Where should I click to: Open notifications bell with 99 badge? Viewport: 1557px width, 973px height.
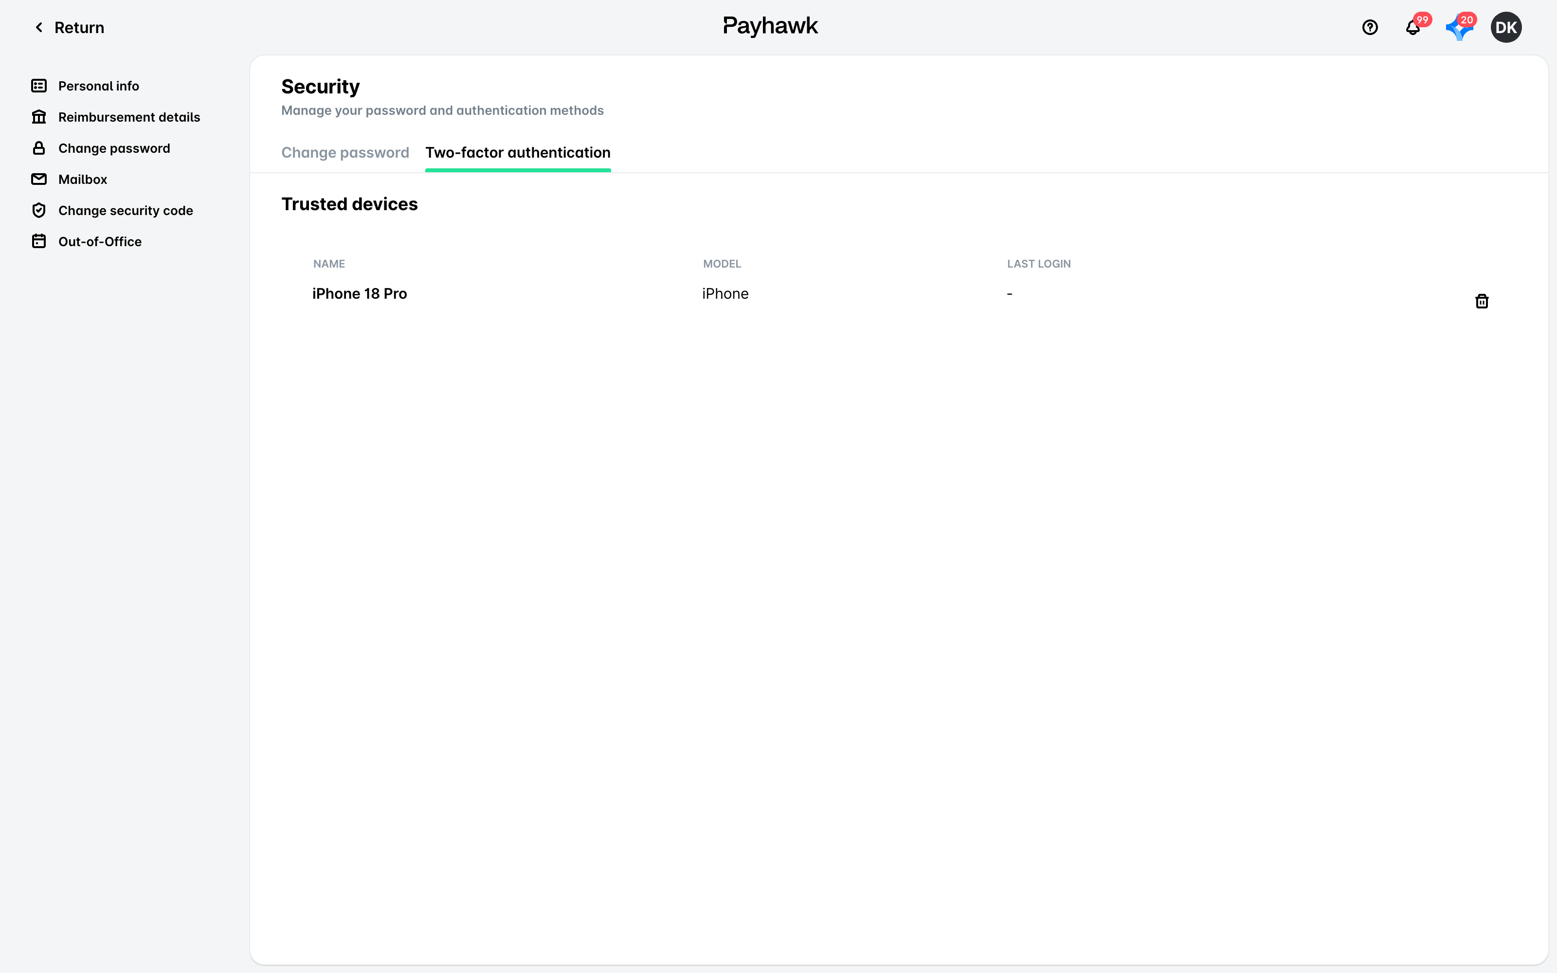click(x=1413, y=28)
